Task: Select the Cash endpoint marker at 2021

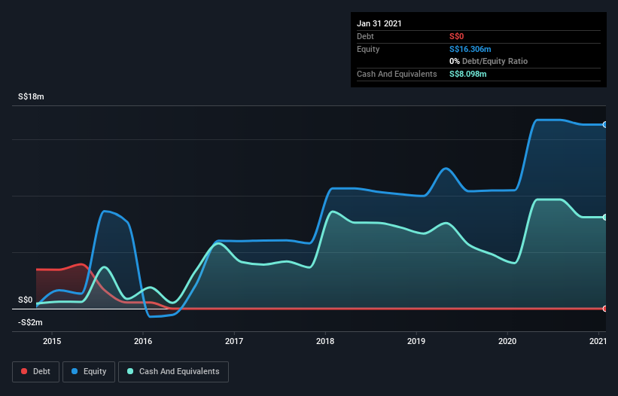Action: [605, 217]
